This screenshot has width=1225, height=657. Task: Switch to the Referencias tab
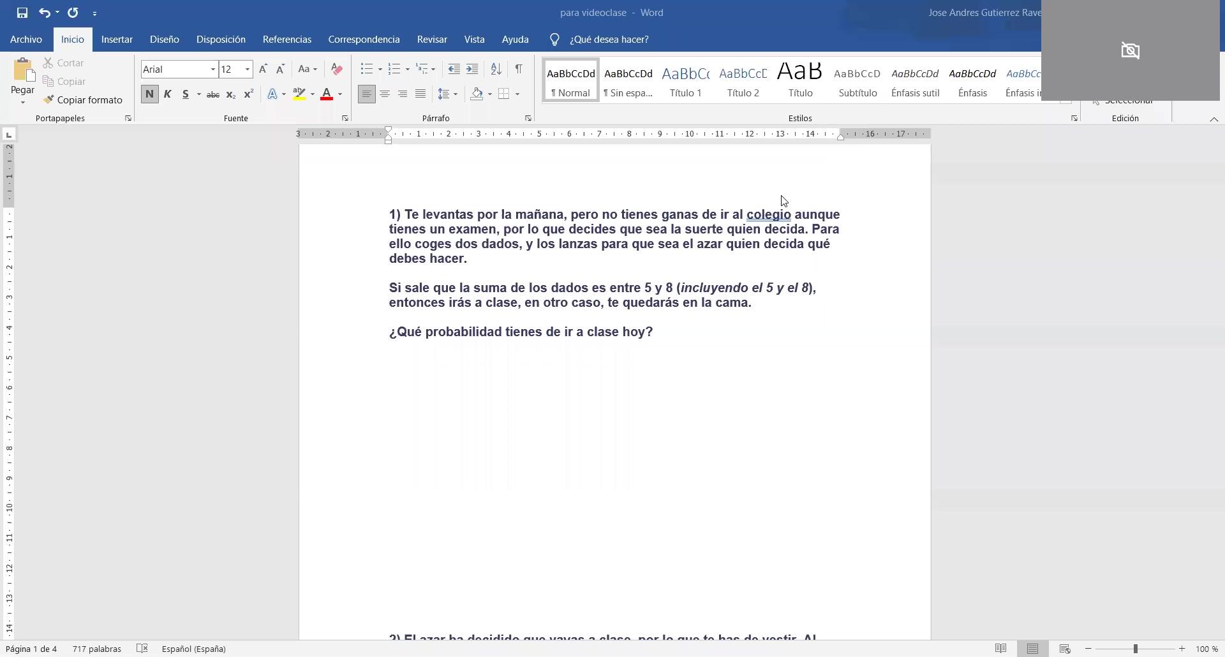tap(287, 40)
